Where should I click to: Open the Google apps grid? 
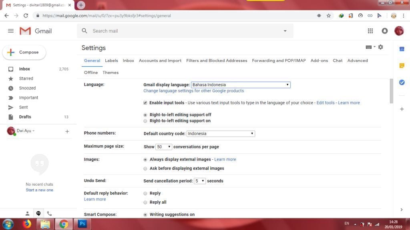370,31
